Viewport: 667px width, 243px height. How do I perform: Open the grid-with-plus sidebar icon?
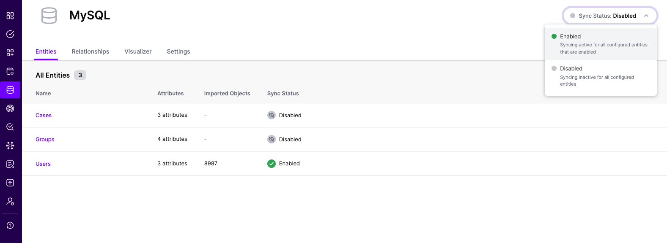click(10, 53)
